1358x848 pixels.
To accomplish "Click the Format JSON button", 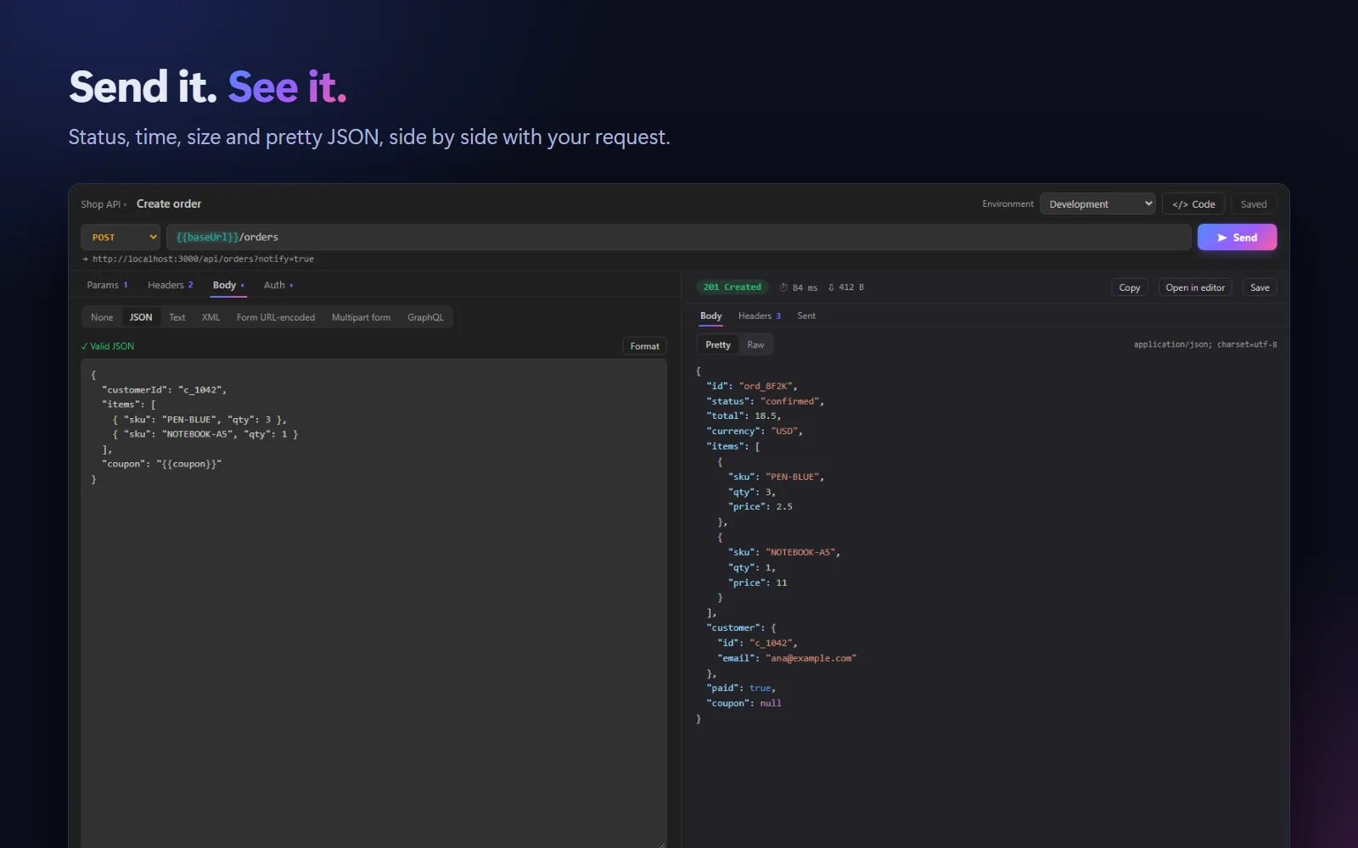I will click(644, 346).
